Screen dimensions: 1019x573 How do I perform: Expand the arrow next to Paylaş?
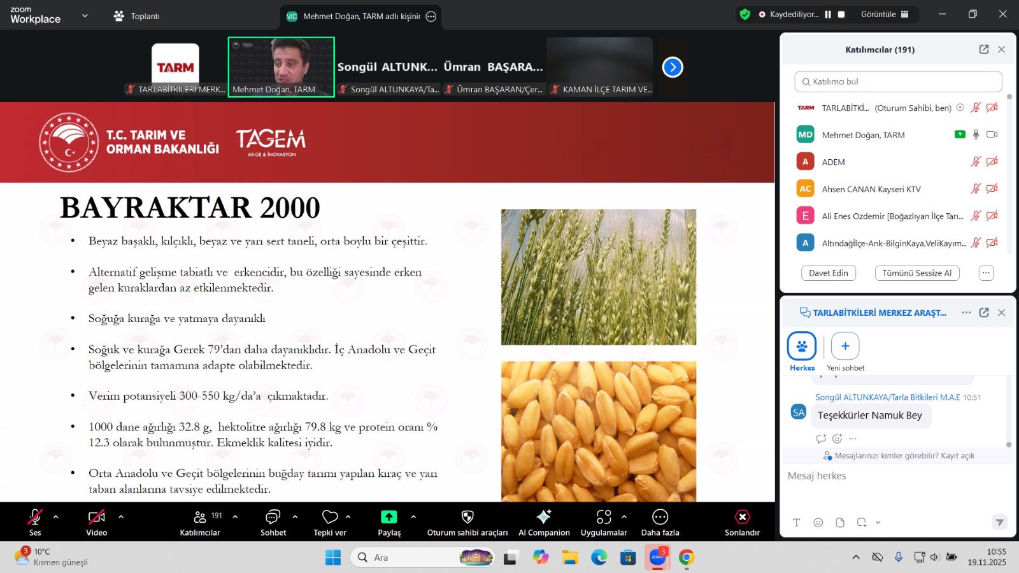pyautogui.click(x=413, y=517)
